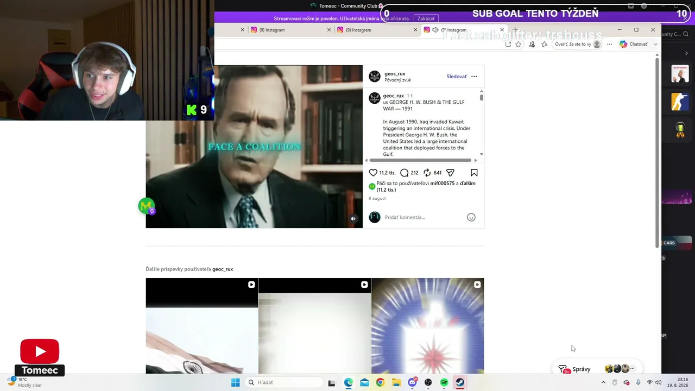Mute the tab via its speaker icon
The height and width of the screenshot is (391, 695).
click(x=435, y=30)
